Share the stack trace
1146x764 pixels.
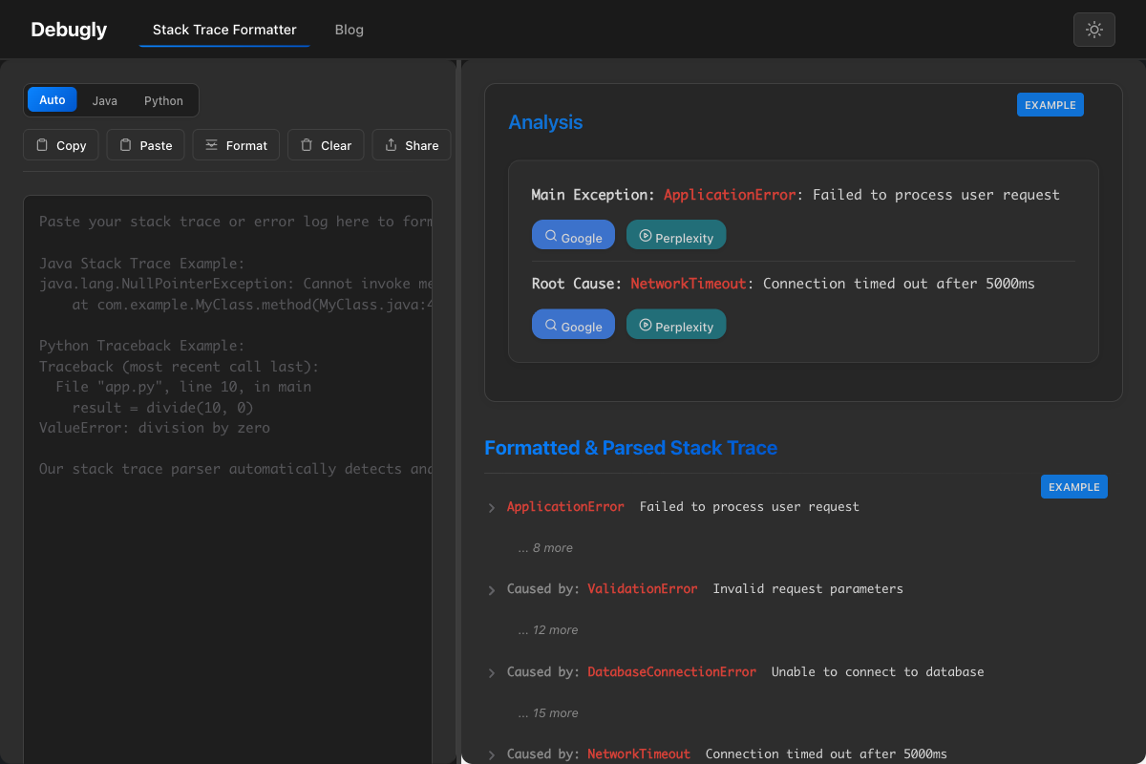pyautogui.click(x=412, y=145)
